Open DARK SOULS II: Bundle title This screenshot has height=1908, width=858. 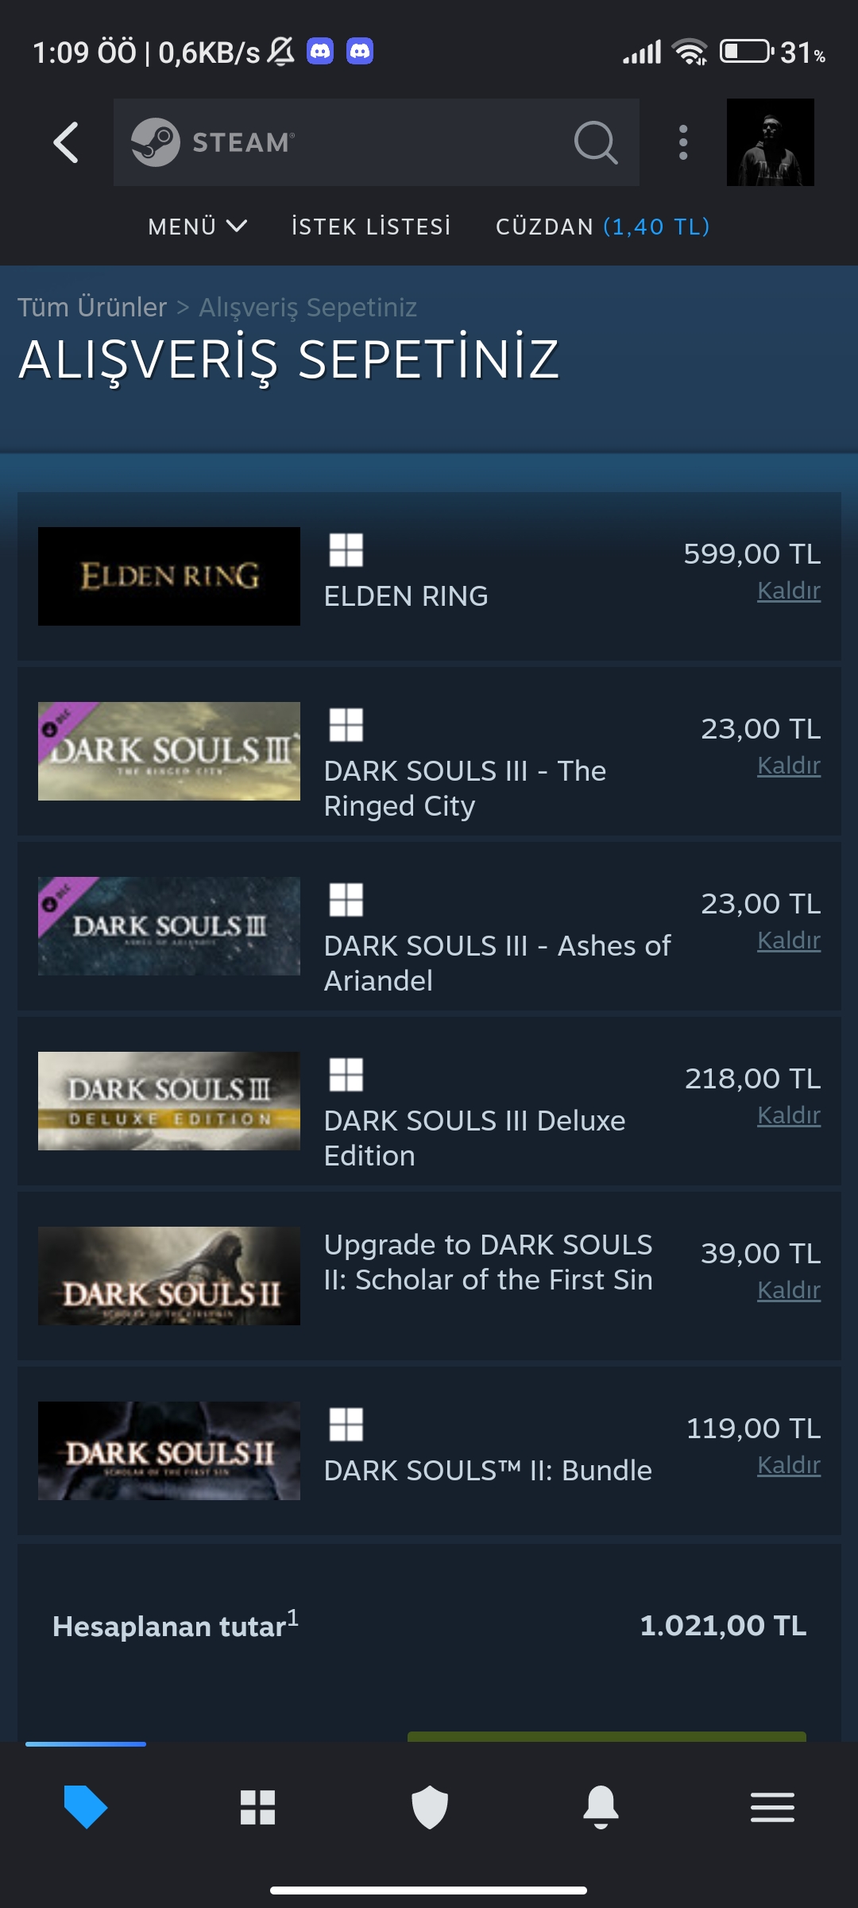tap(488, 1471)
